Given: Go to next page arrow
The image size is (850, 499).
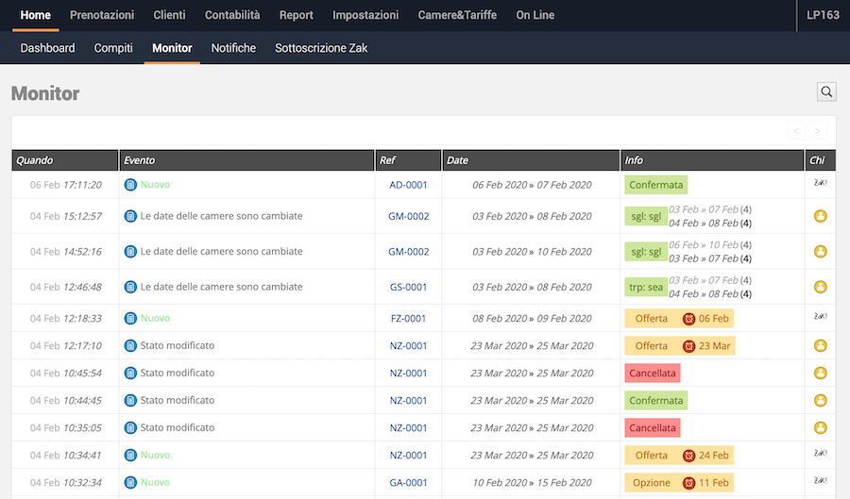Looking at the screenshot, I should point(818,131).
